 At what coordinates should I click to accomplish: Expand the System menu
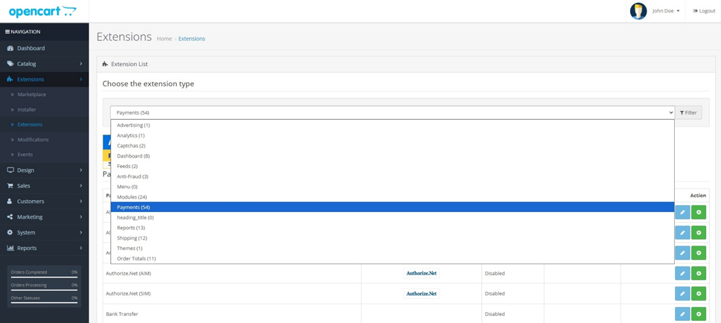tap(44, 233)
